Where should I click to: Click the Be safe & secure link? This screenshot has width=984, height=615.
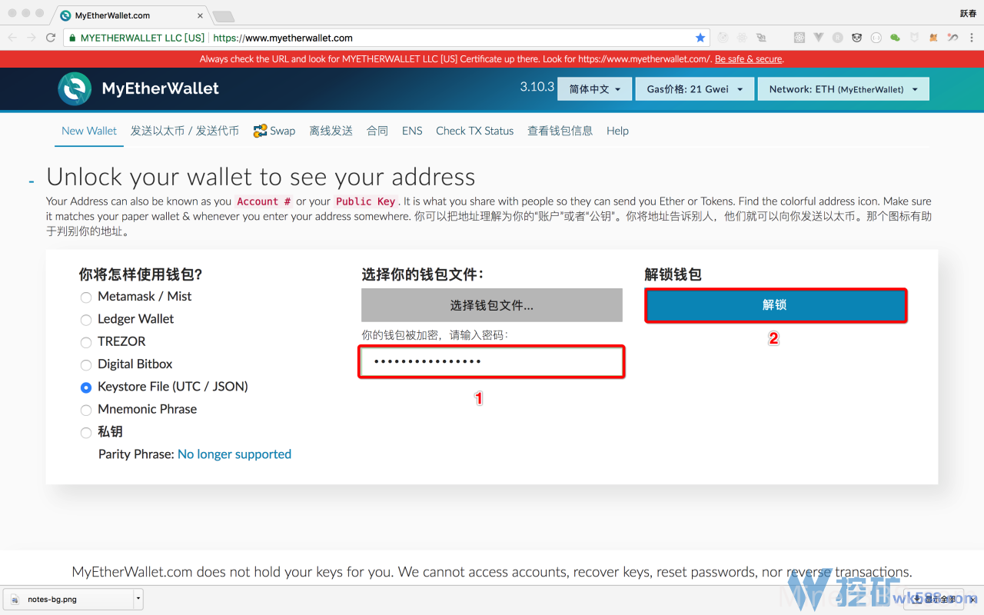749,59
